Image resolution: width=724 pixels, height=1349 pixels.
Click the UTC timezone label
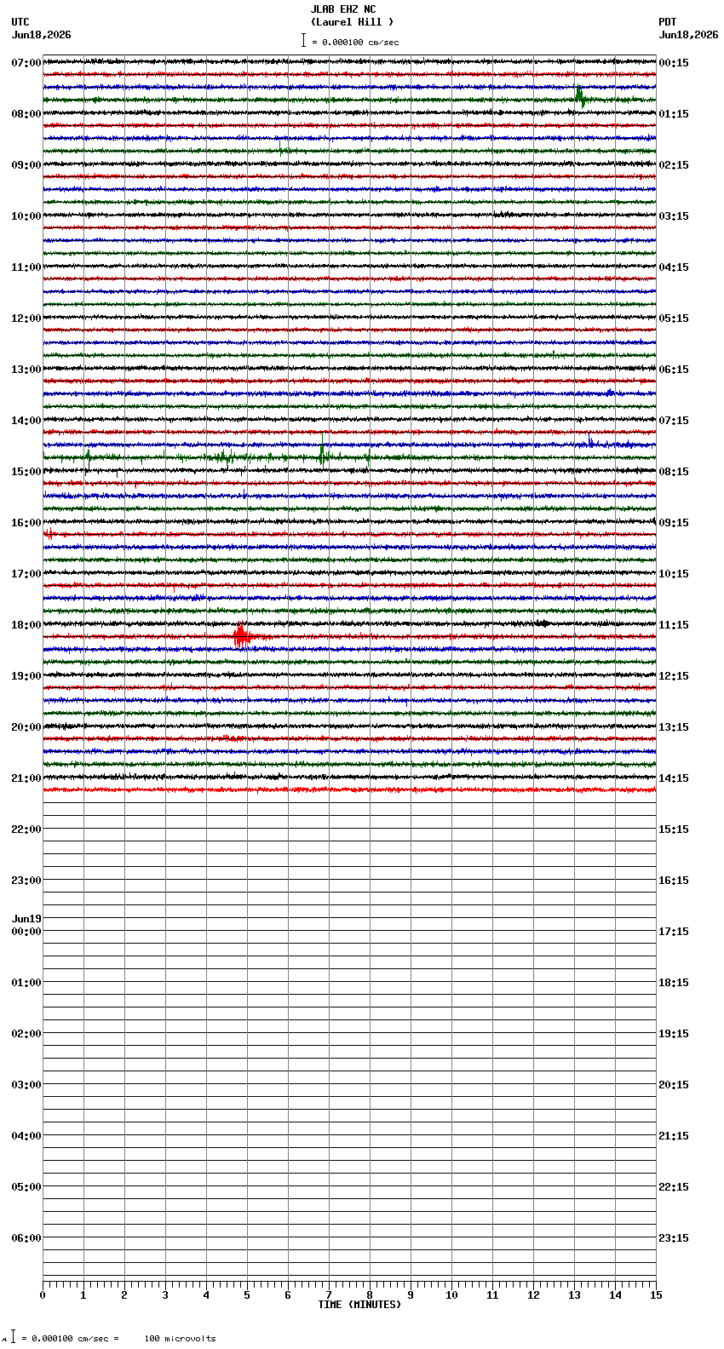[x=20, y=22]
